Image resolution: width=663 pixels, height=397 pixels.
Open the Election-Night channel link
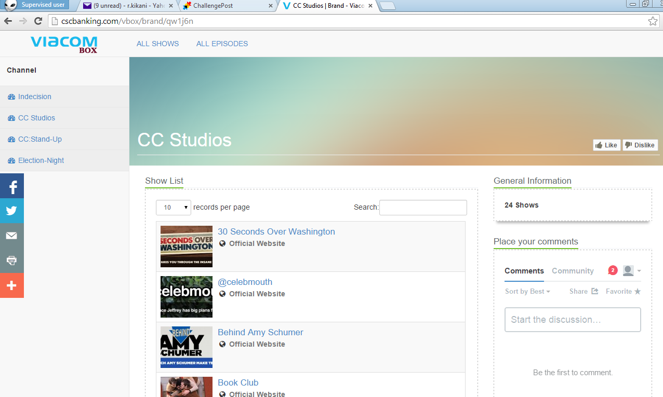coord(41,161)
